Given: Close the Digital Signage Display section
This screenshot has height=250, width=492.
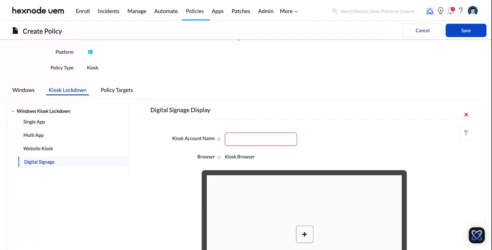Looking at the screenshot, I should [466, 115].
